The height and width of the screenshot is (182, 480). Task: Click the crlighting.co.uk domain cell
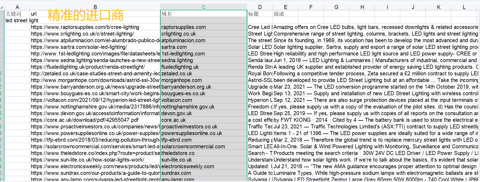point(204,34)
